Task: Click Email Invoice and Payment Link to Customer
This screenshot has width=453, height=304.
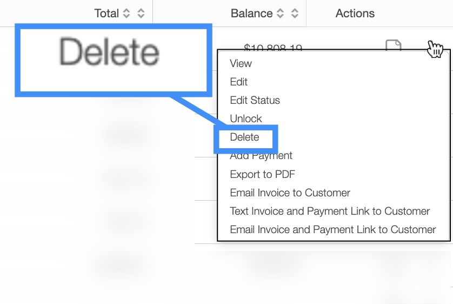Action: [x=332, y=229]
